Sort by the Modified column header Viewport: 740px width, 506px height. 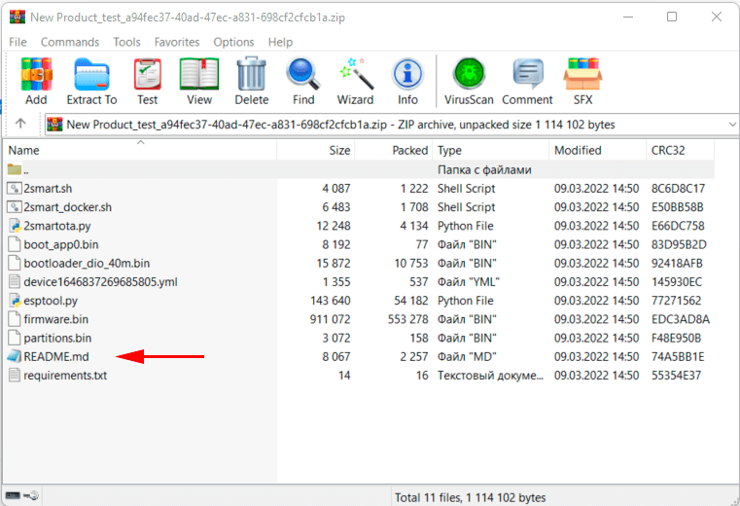coord(597,150)
